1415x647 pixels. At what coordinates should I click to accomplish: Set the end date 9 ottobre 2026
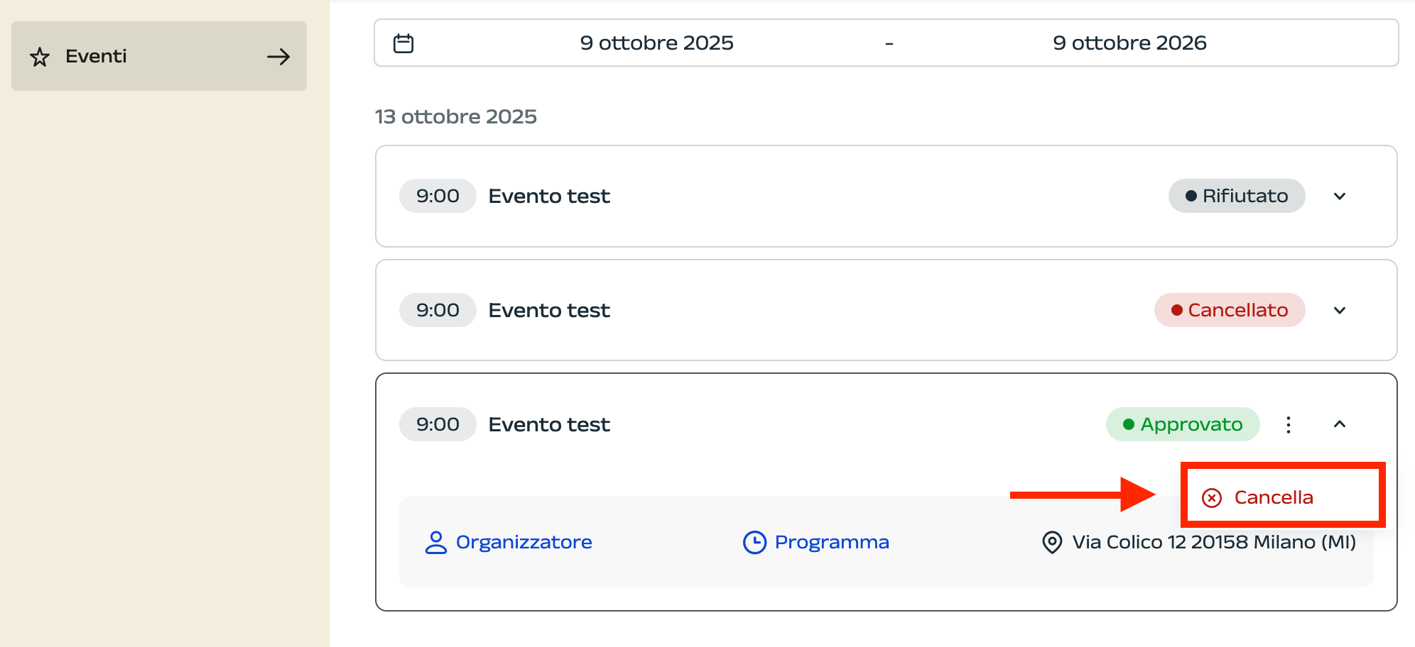pos(1129,43)
